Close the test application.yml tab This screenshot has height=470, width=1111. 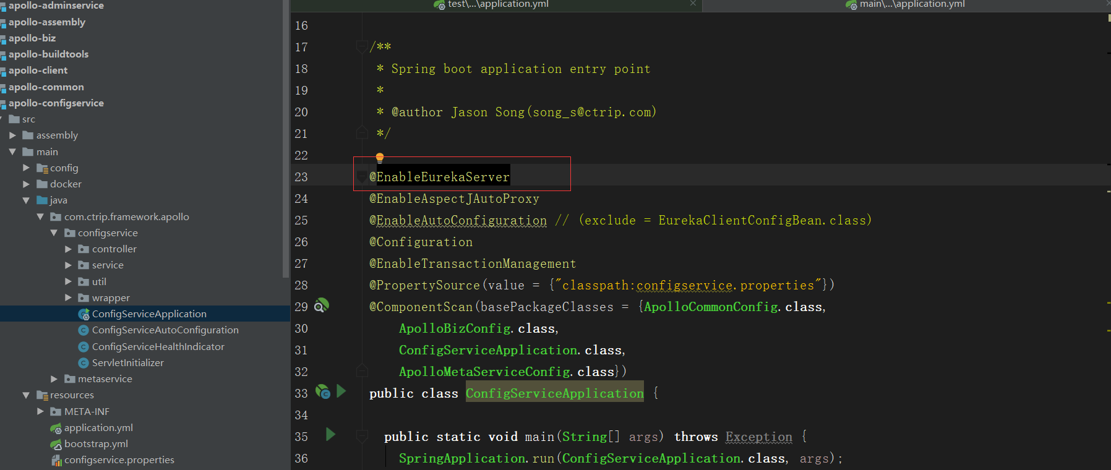tap(693, 4)
